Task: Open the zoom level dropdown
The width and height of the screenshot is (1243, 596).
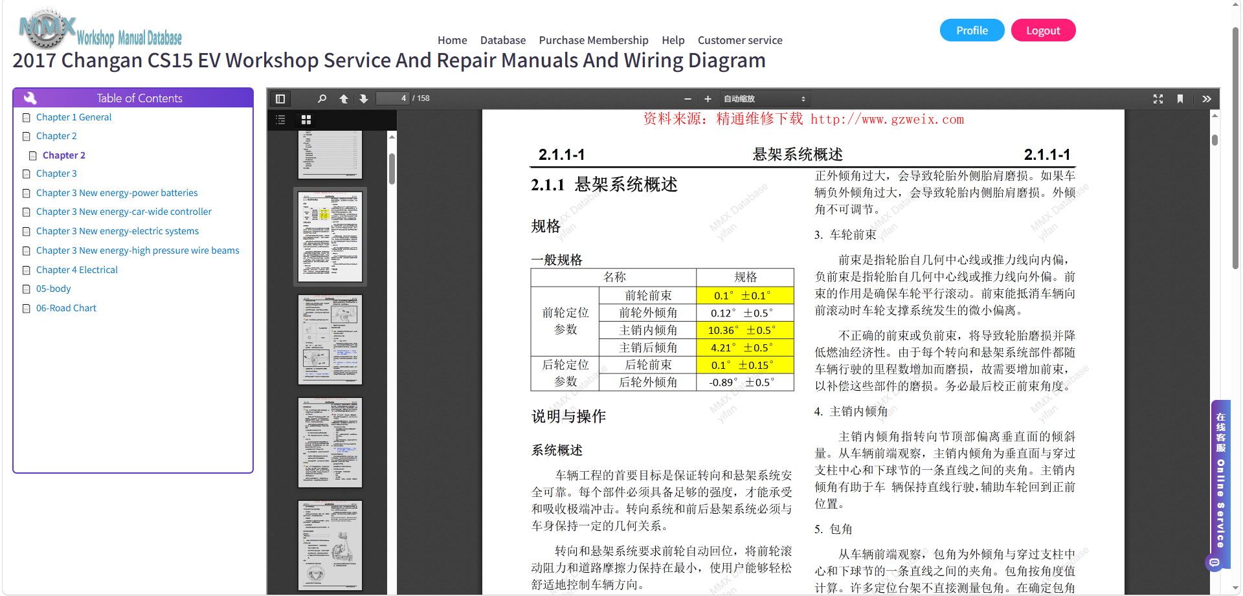Action: tap(765, 99)
